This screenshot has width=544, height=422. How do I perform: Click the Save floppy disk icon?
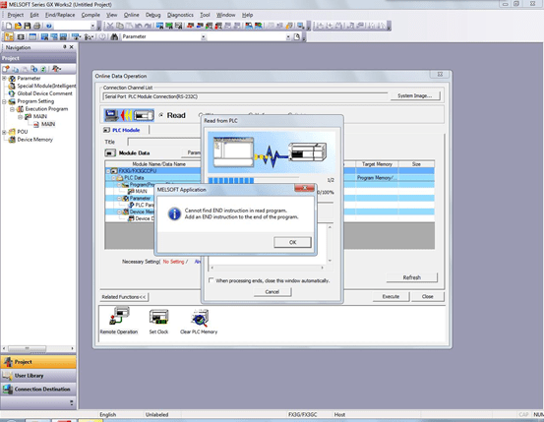click(28, 26)
